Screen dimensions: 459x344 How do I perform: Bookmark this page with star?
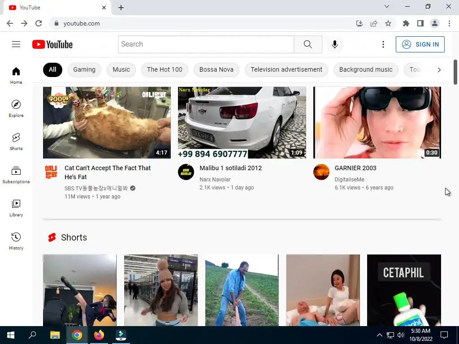click(x=388, y=23)
